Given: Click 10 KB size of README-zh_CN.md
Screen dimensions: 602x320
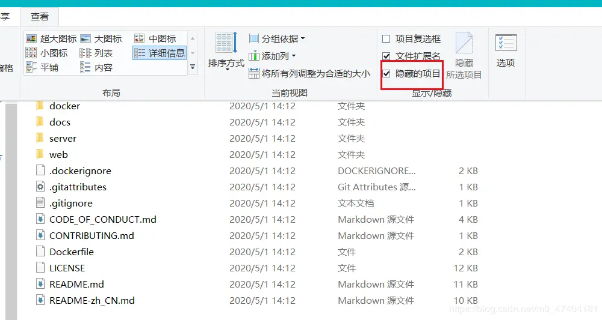Looking at the screenshot, I should click(466, 300).
